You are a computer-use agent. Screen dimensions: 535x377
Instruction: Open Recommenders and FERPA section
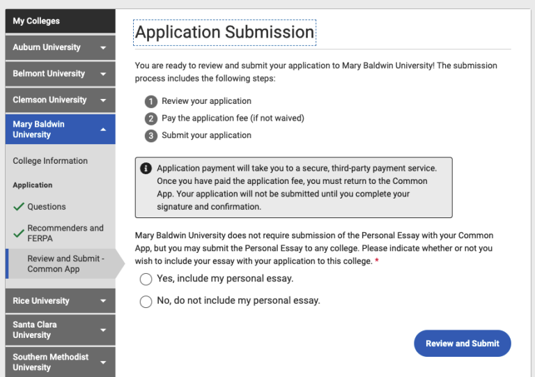65,233
